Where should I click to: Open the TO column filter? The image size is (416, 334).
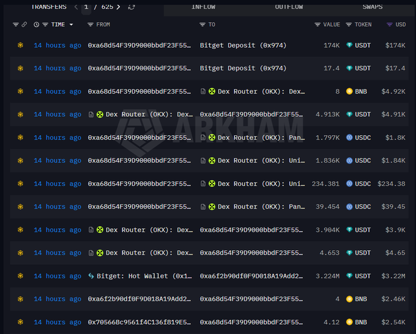pos(202,24)
